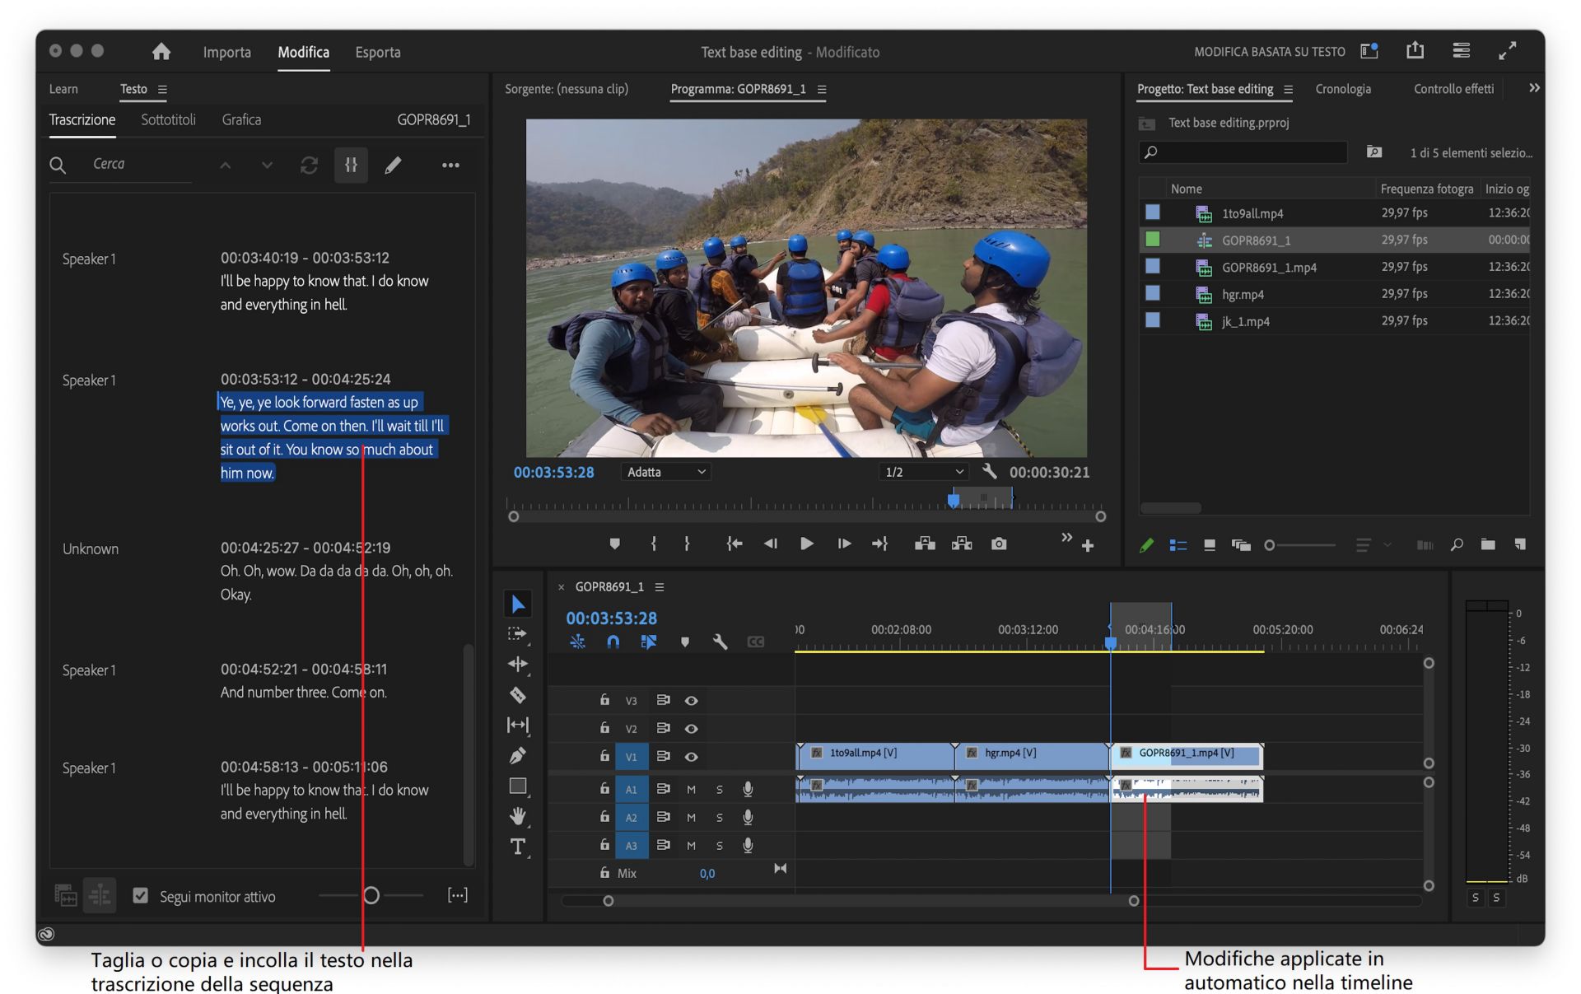Open the Captions CC icon in the timeline
1581x994 pixels.
pos(755,642)
